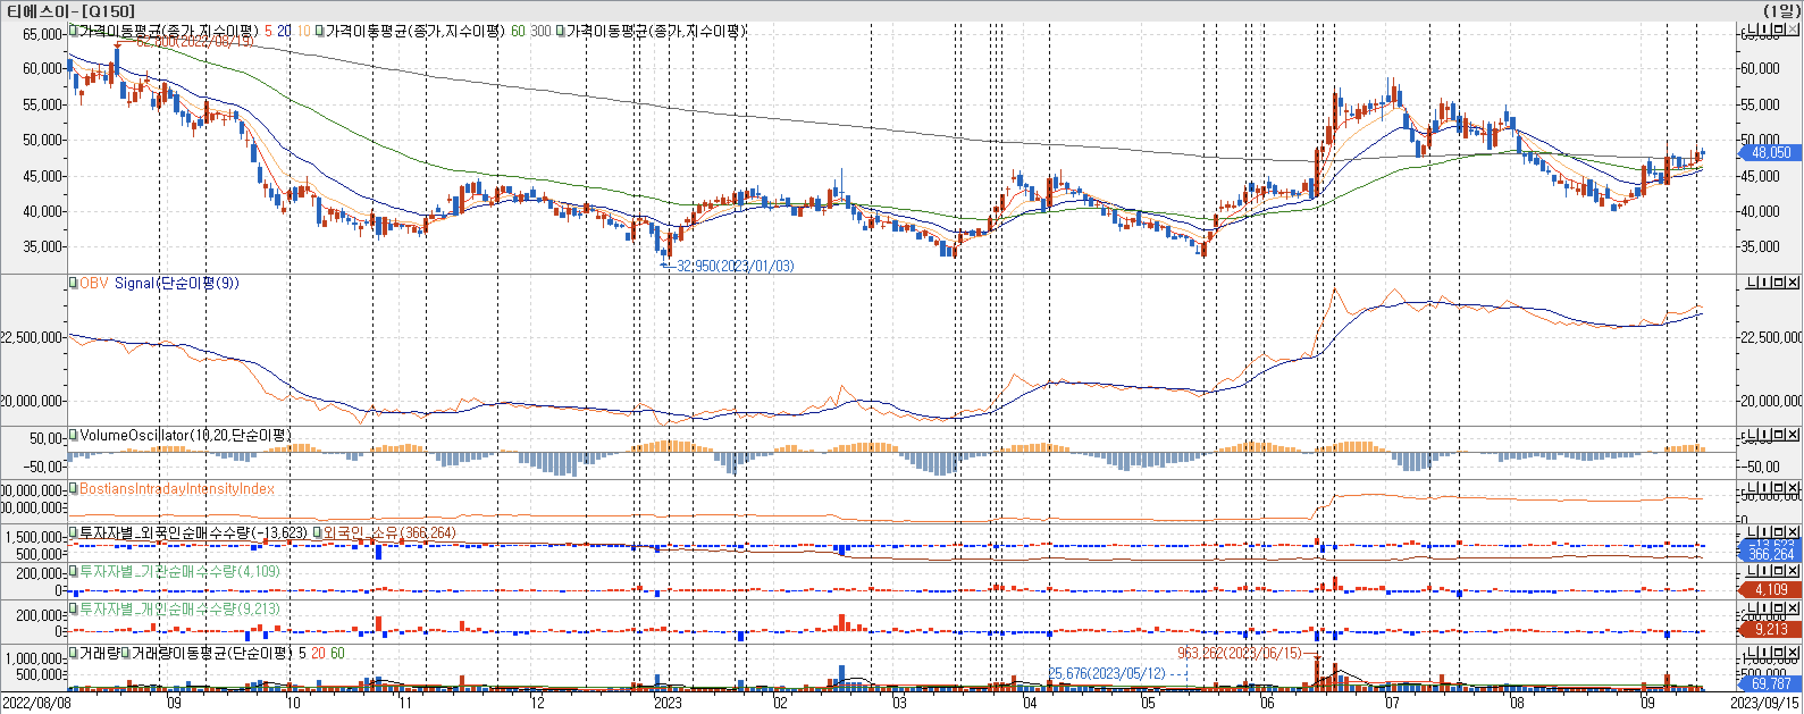This screenshot has width=1804, height=714.
Task: Click the L icon on VolumeOscillator panel
Action: pos(1753,435)
